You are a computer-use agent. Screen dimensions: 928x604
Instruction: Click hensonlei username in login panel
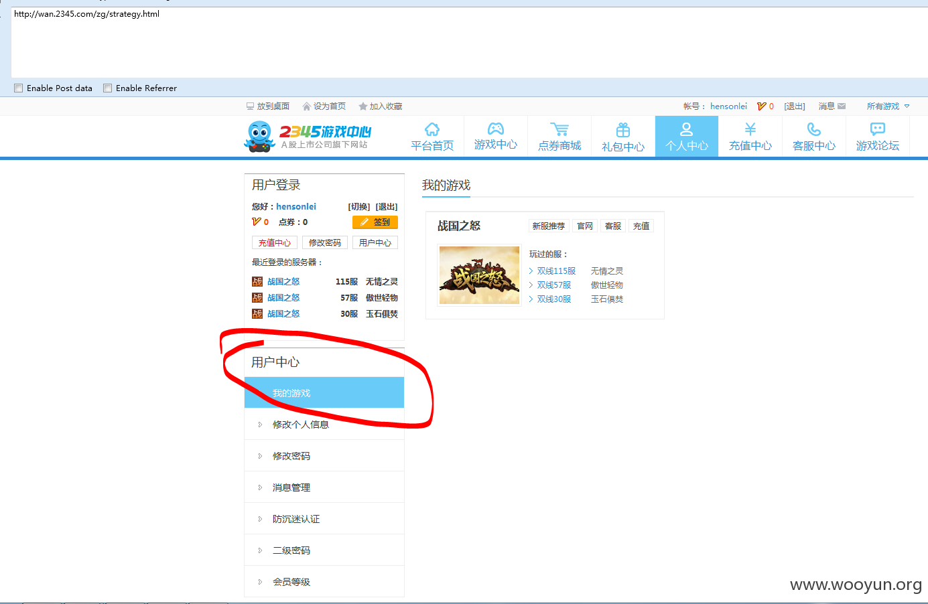(x=296, y=207)
